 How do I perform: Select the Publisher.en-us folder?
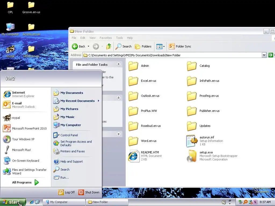pyautogui.click(x=203, y=111)
